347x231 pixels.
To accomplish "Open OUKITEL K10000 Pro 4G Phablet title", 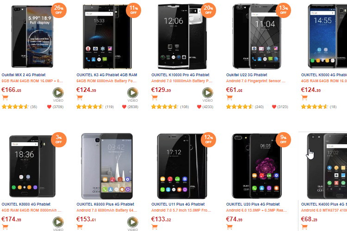I will (180, 75).
